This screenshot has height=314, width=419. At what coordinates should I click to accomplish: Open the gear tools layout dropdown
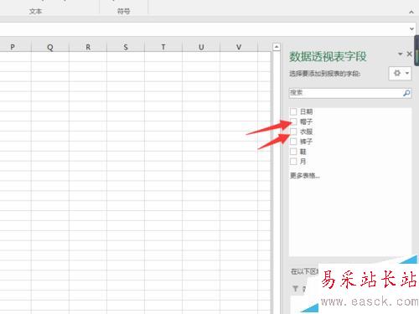tap(400, 73)
